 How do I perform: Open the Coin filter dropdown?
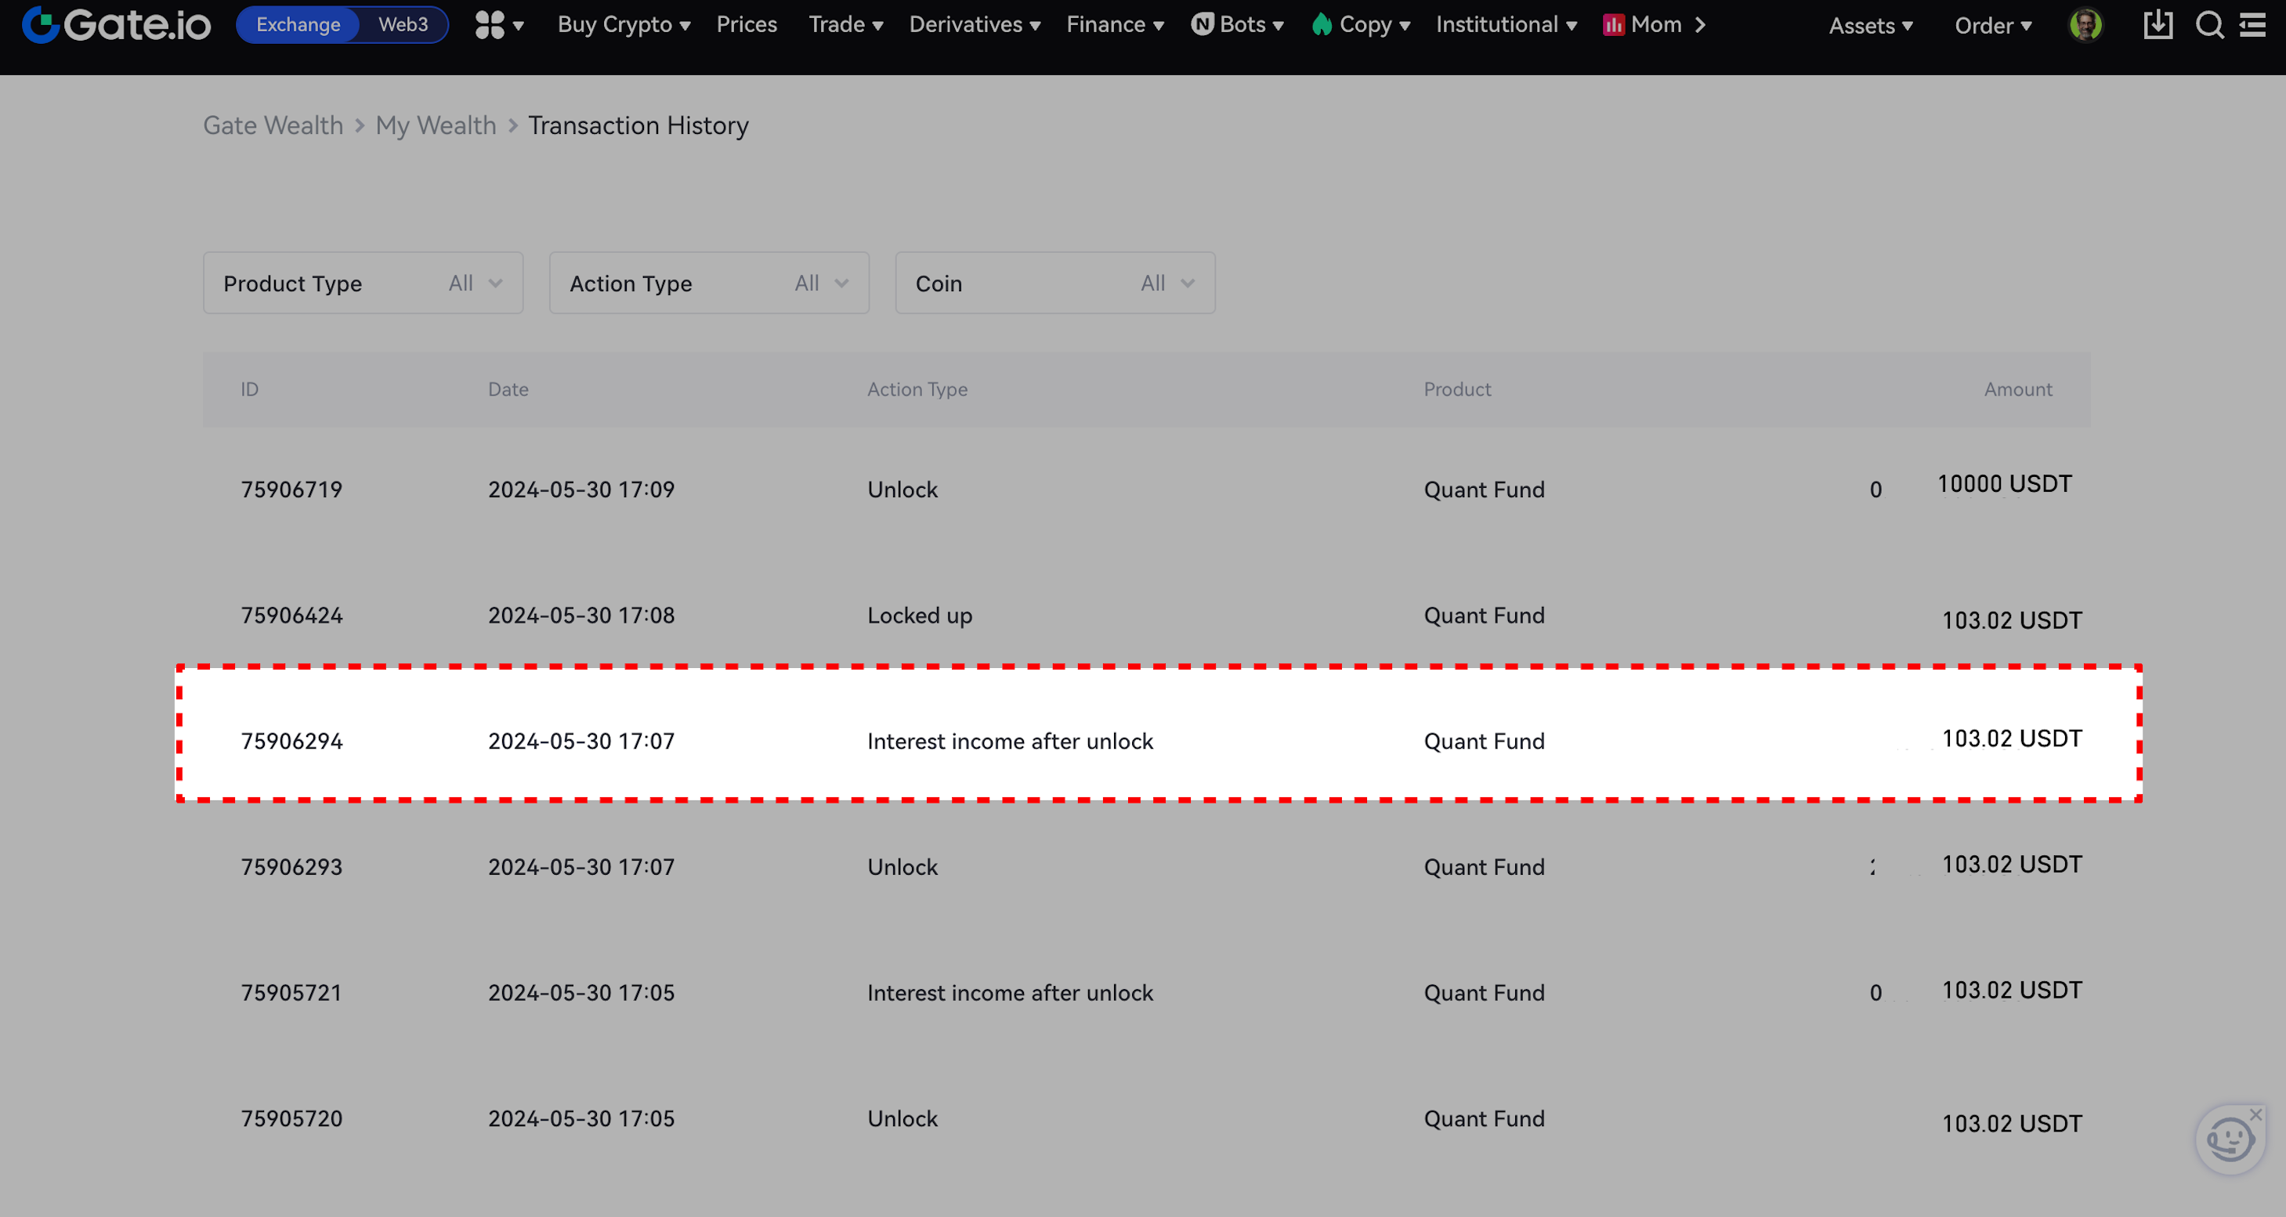(x=1055, y=283)
